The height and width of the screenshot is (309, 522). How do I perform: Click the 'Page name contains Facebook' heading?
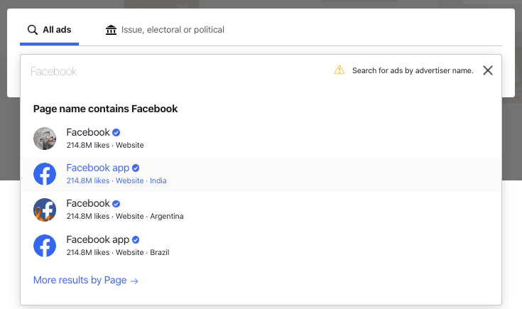click(106, 109)
